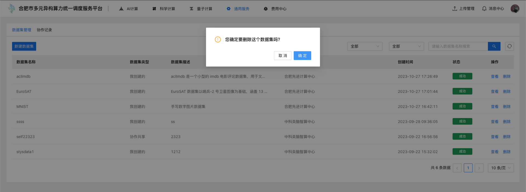This screenshot has height=192, width=526.
Task: Switch to the 协作记录 tab
Action: click(44, 30)
